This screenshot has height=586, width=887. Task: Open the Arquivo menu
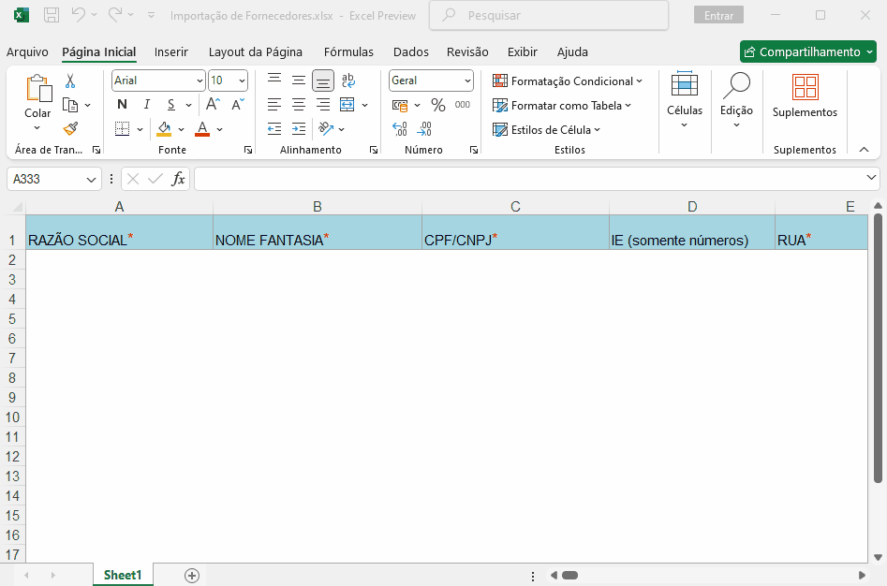click(x=27, y=52)
